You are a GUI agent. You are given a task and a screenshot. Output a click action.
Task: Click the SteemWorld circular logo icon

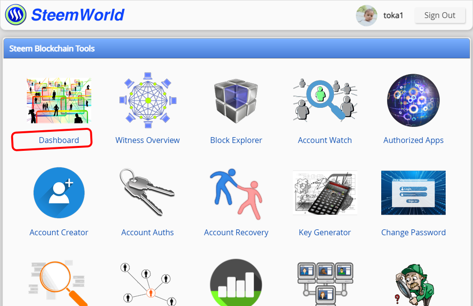pyautogui.click(x=16, y=15)
